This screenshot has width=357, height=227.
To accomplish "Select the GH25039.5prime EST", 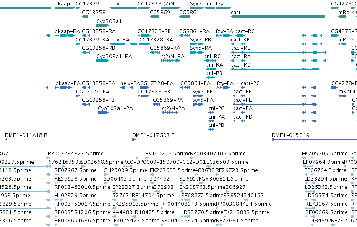I will click(x=106, y=175).
